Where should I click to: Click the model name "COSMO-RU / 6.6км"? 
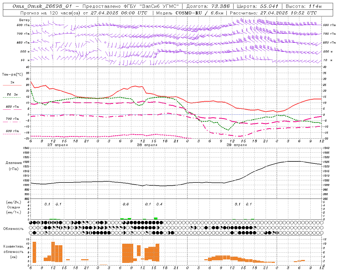pyautogui.click(x=199, y=13)
